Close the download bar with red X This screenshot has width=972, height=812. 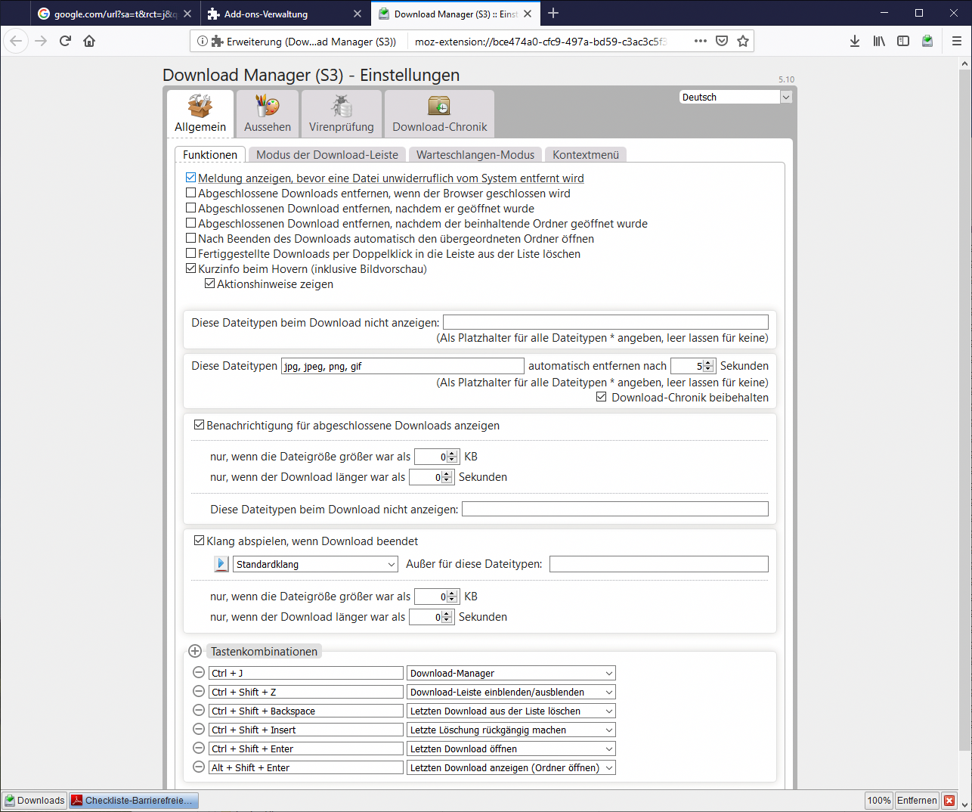point(949,801)
